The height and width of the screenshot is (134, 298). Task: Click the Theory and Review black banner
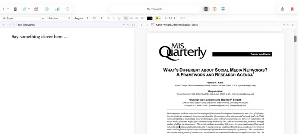coord(242,54)
